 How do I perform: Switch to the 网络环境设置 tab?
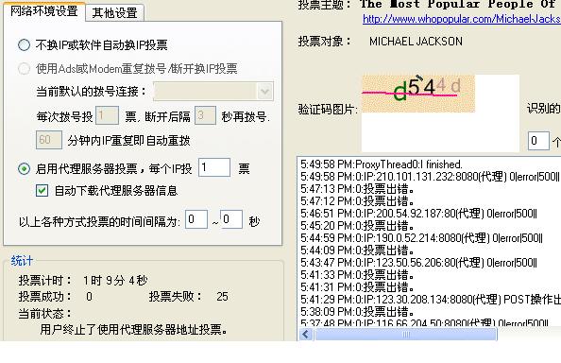point(44,11)
